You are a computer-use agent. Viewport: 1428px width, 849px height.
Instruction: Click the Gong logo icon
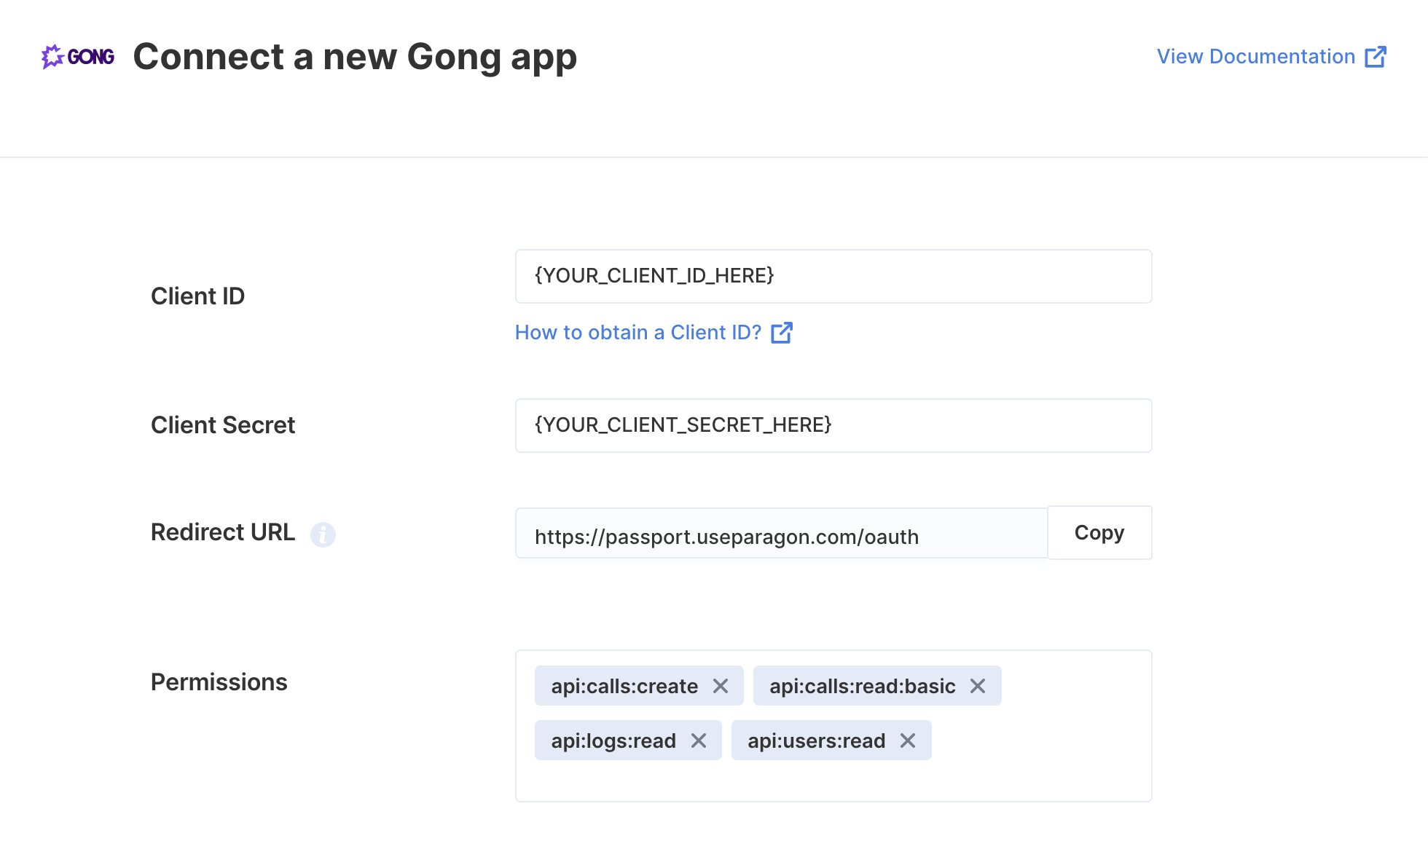click(x=78, y=57)
